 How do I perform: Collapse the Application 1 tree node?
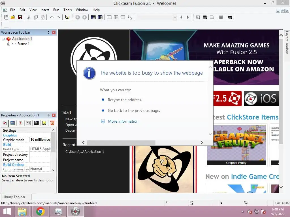tap(3, 39)
